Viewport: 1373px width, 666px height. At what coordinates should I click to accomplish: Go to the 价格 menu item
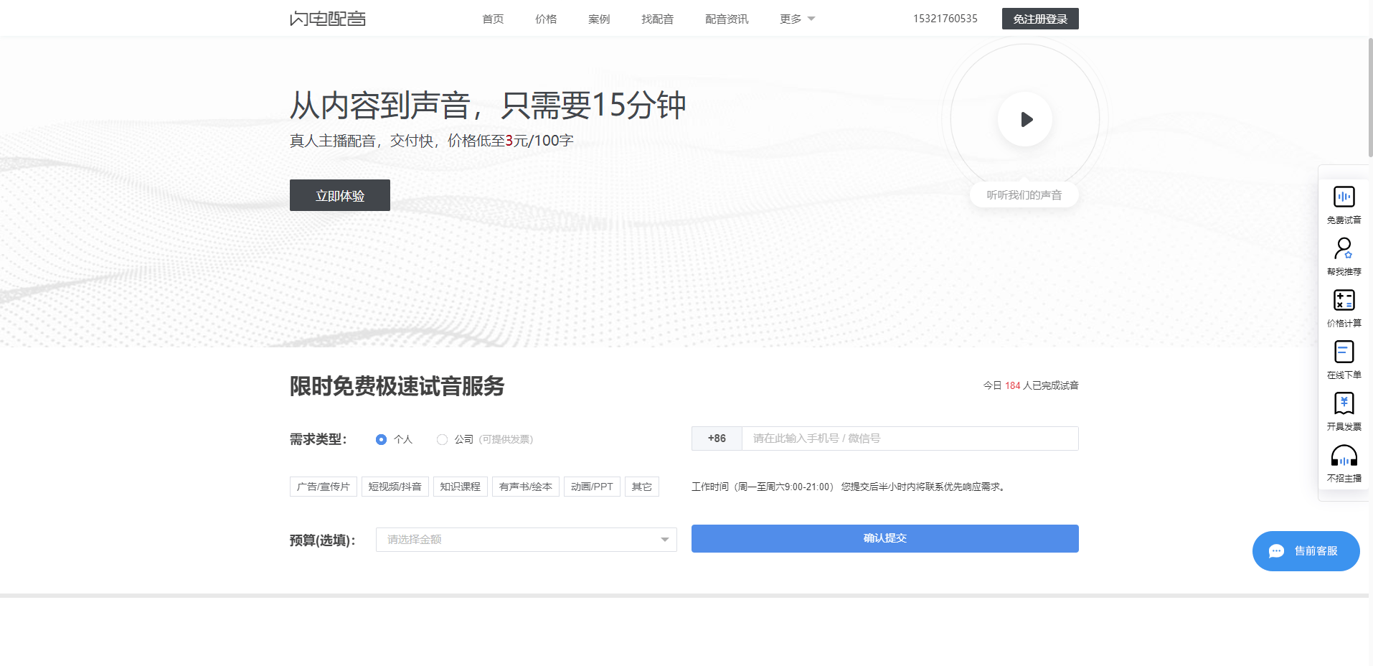click(546, 19)
